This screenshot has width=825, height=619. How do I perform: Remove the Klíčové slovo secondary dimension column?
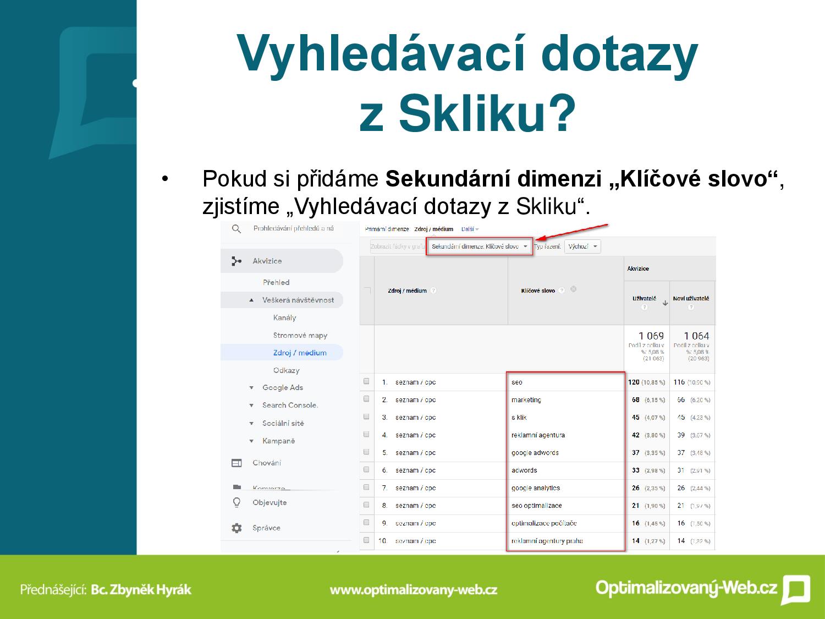point(573,289)
